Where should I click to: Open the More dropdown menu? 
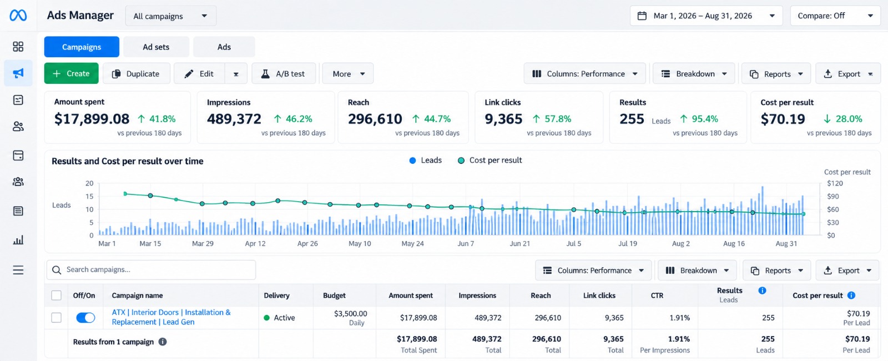coord(348,73)
